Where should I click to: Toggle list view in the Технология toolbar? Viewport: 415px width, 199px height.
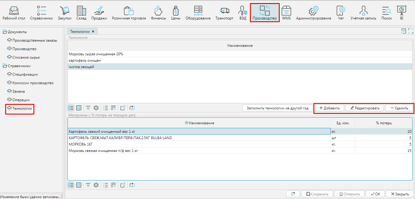[71, 108]
